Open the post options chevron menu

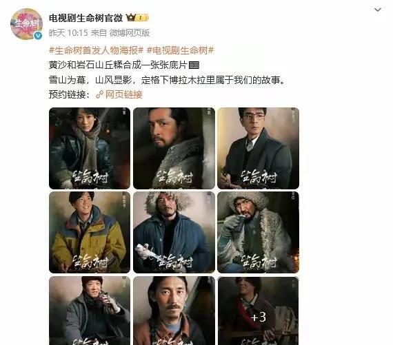pos(377,10)
